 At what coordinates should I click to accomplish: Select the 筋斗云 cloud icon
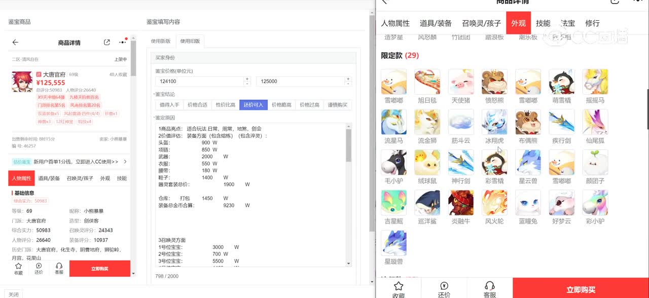coord(461,122)
